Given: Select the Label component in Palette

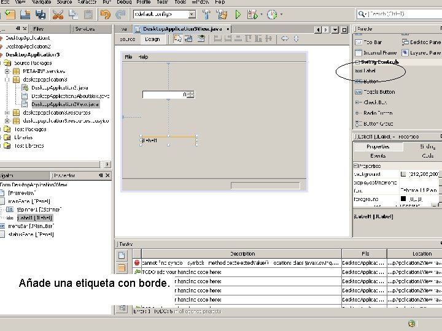Looking at the screenshot, I should click(370, 71).
